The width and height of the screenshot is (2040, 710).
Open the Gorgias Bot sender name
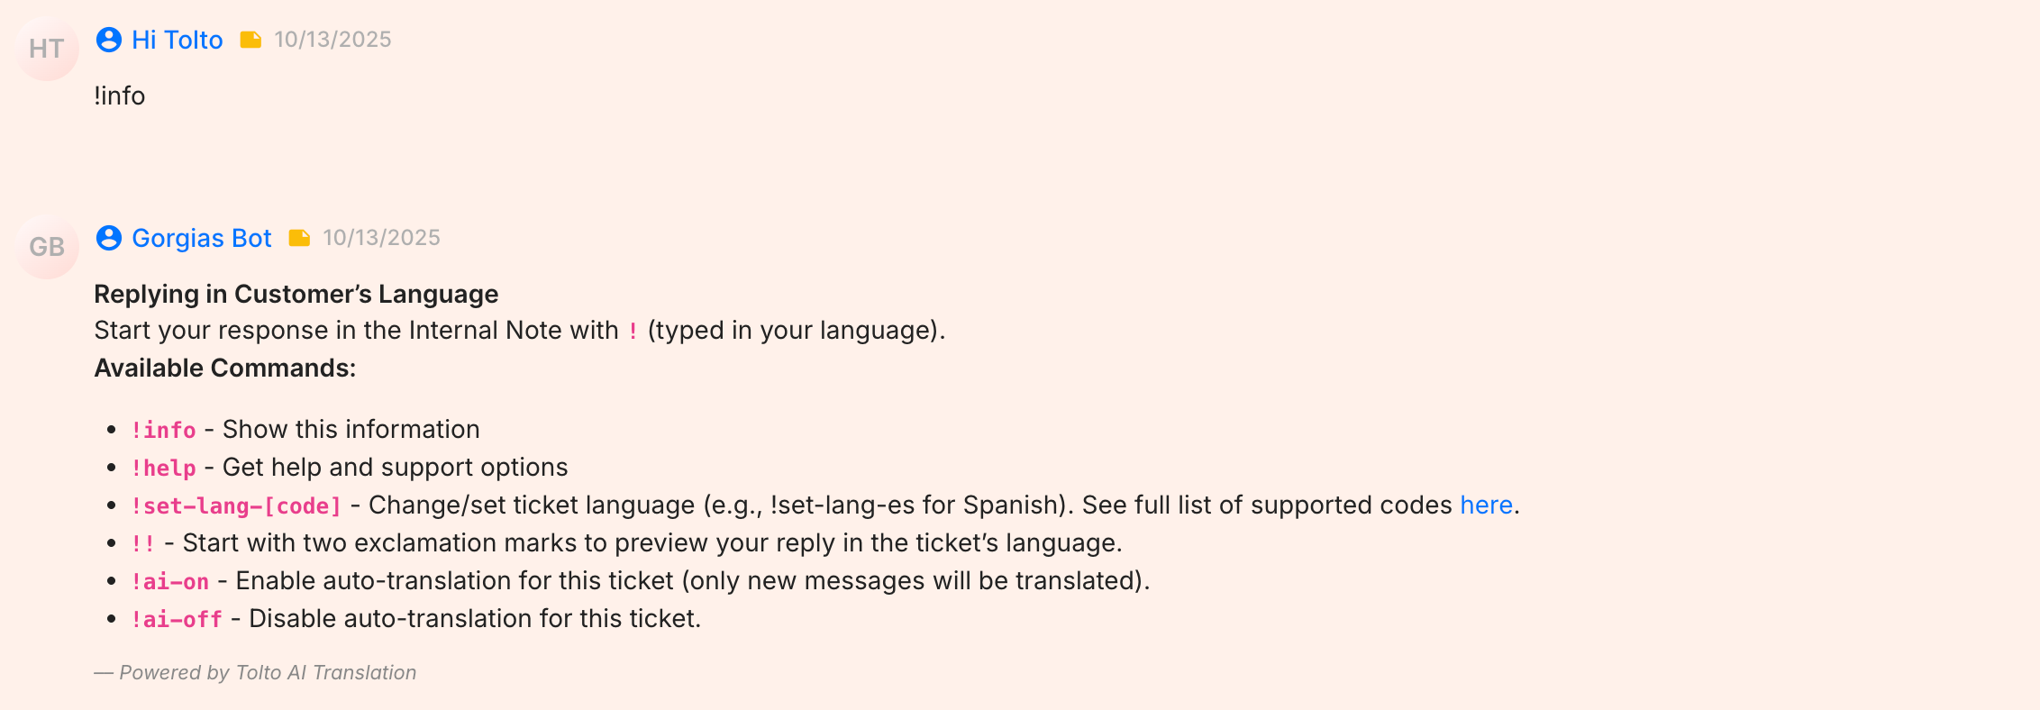click(202, 238)
